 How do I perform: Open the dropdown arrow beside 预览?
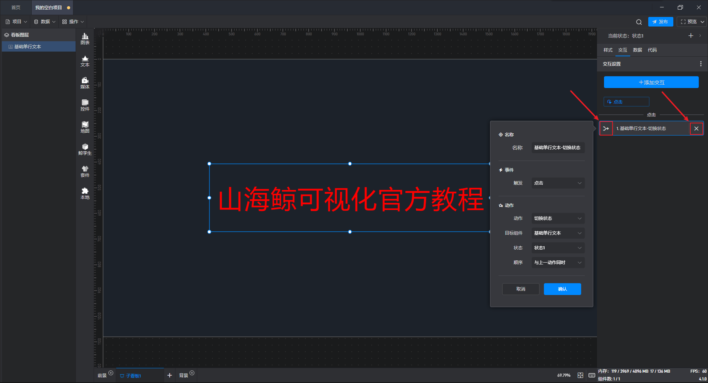[x=702, y=22]
